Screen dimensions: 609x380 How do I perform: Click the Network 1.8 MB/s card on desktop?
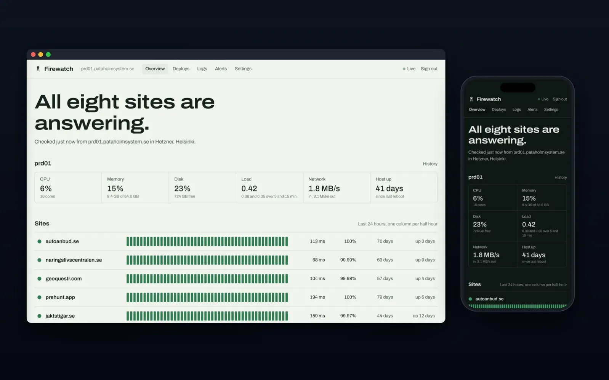[x=337, y=187]
